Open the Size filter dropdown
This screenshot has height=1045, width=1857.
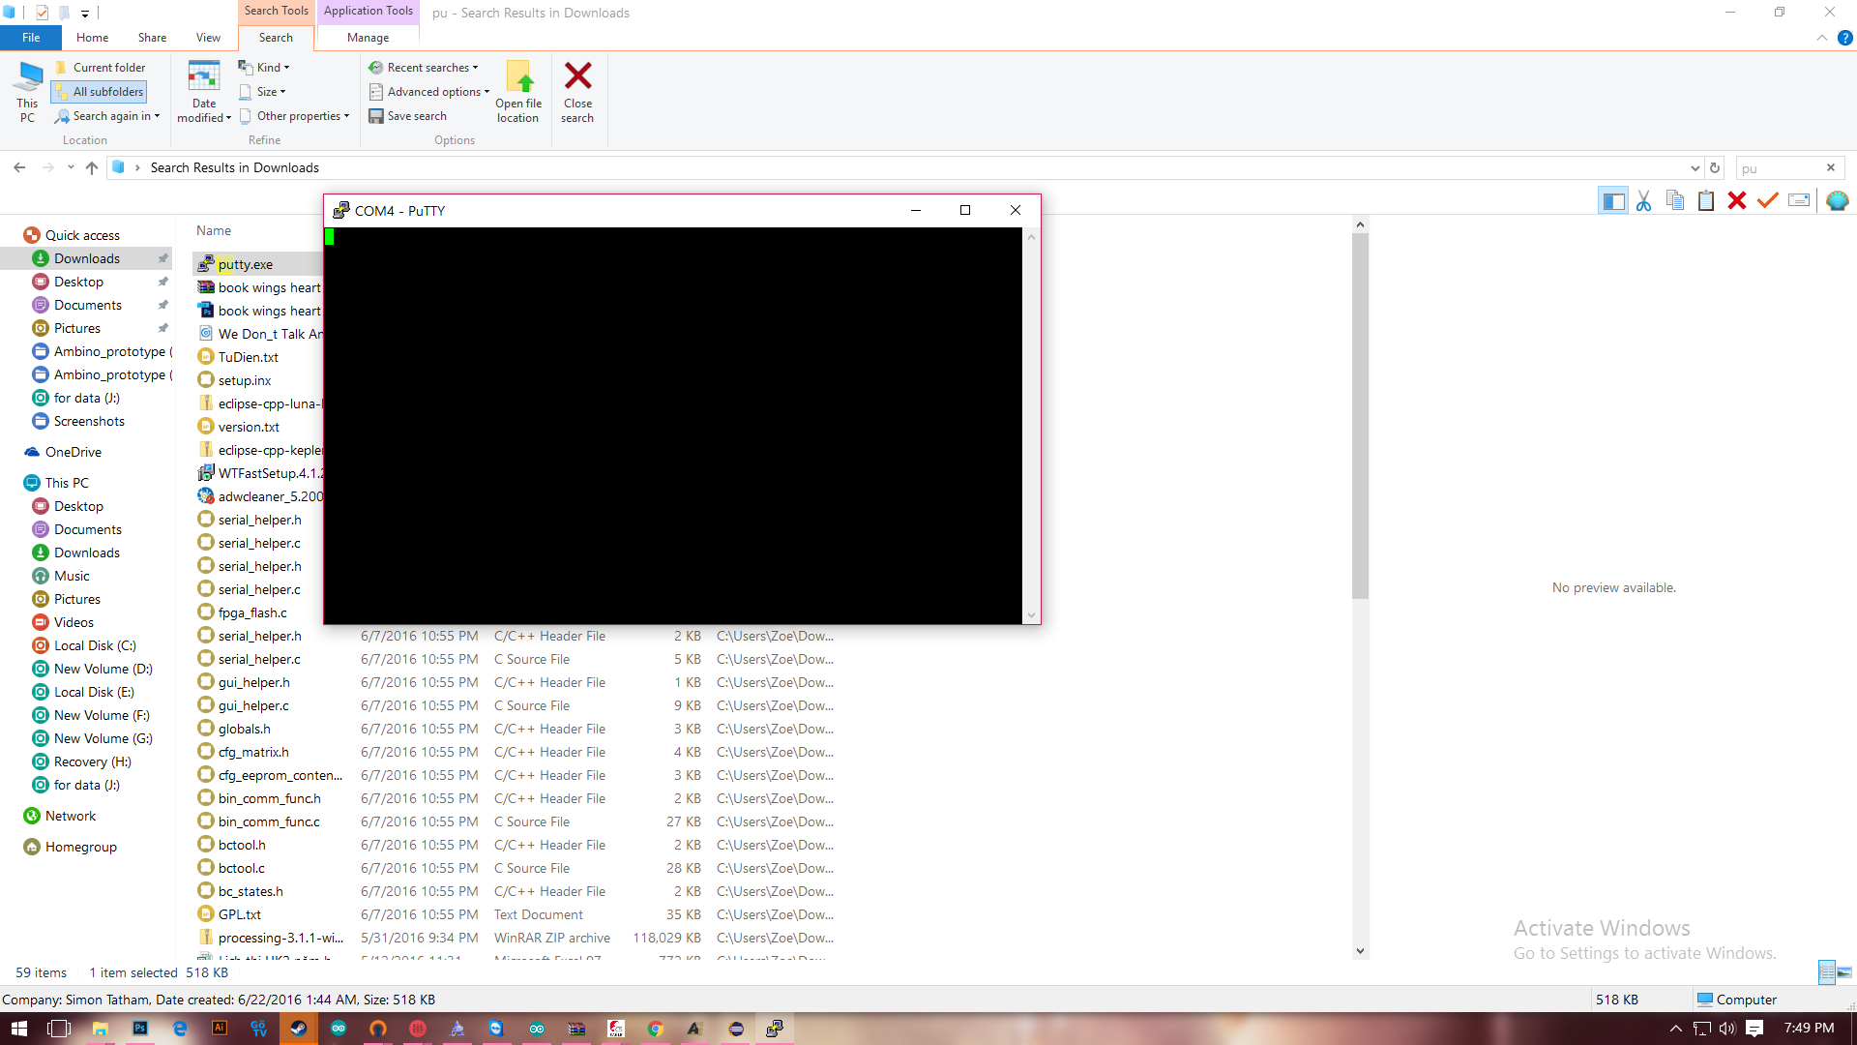pyautogui.click(x=262, y=92)
